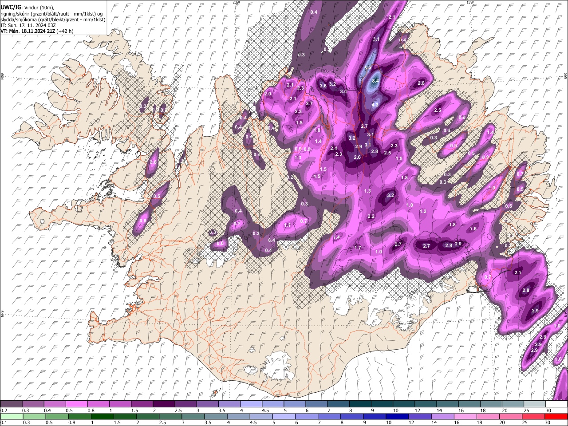
Task: Click snow legend swatch between 0.5 and 0.8
Action: (x=77, y=404)
